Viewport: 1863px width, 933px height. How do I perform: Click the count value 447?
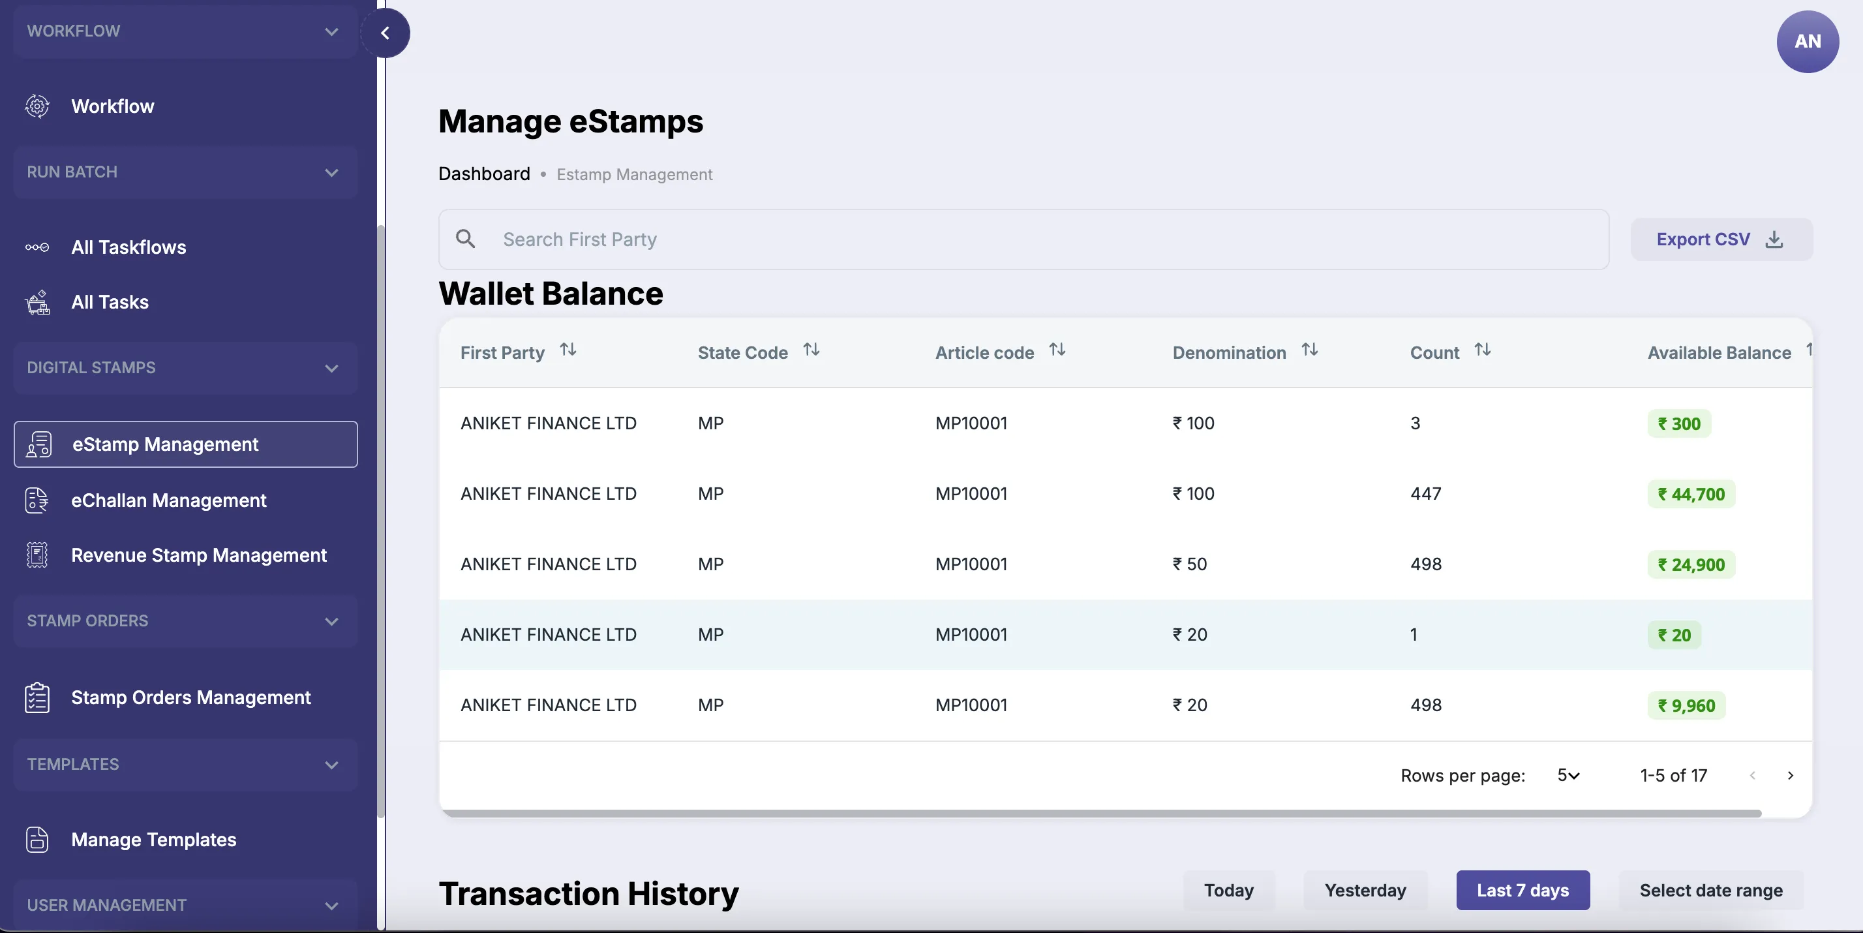coord(1425,494)
